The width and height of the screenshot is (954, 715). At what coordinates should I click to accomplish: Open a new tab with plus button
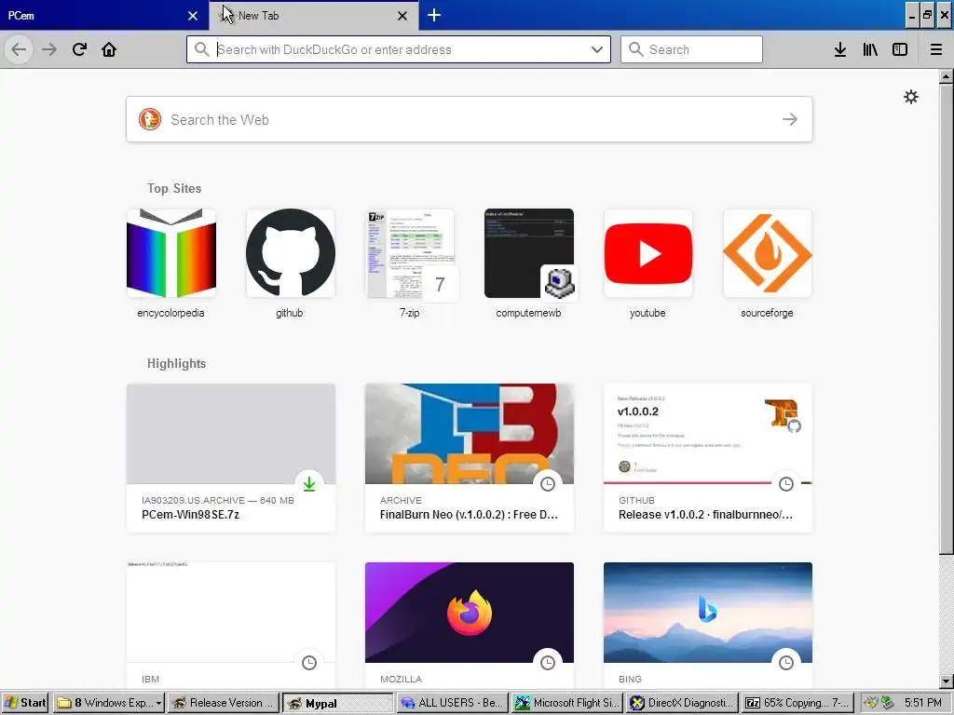click(434, 15)
